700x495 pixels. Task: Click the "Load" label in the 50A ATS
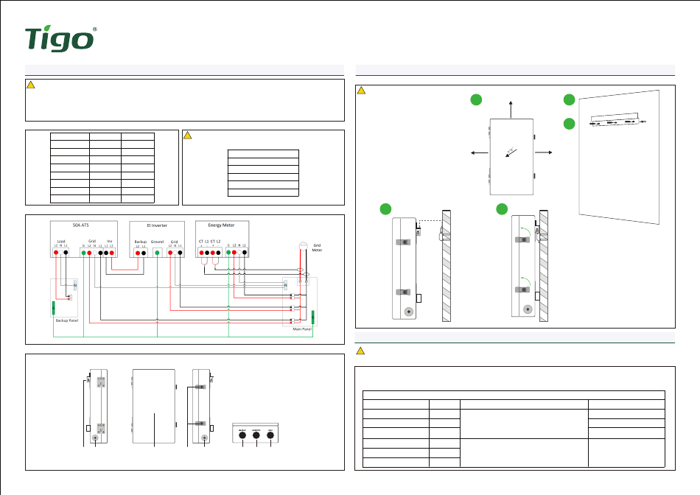61,242
